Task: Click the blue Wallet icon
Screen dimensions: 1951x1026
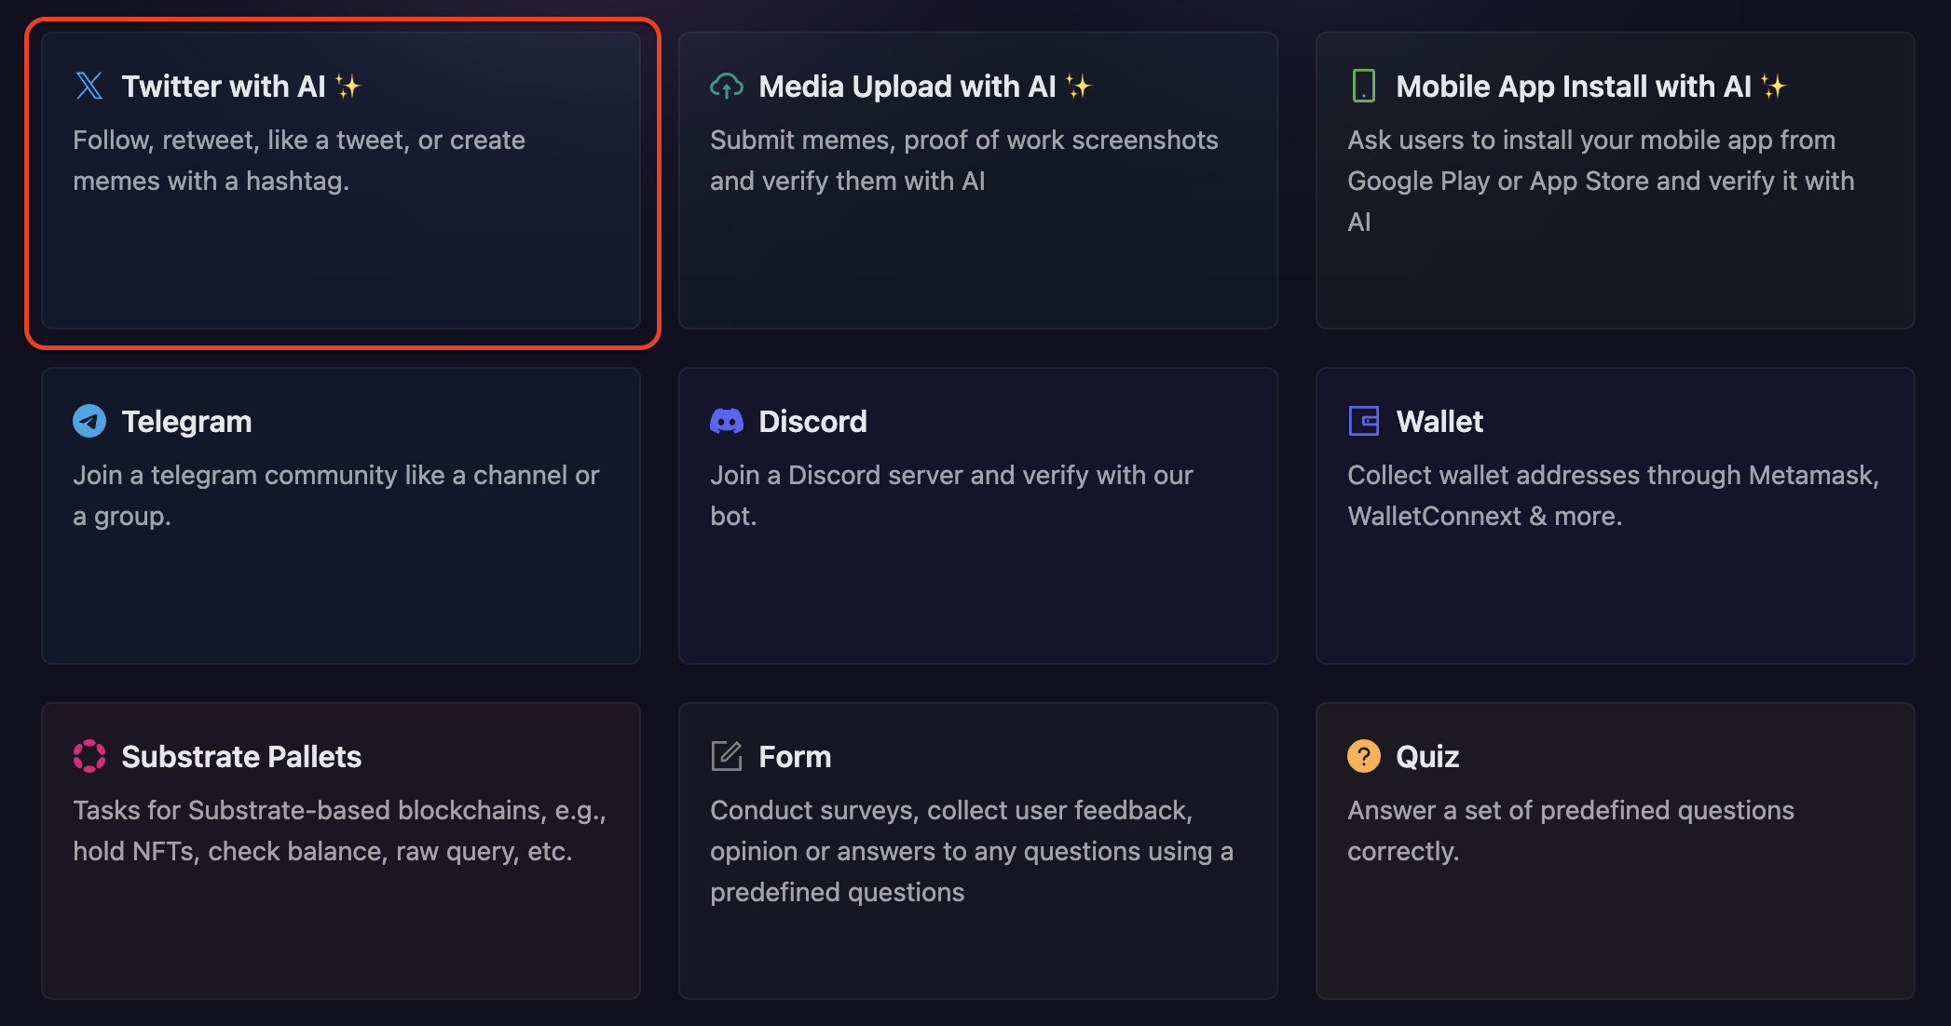Action: [x=1364, y=421]
